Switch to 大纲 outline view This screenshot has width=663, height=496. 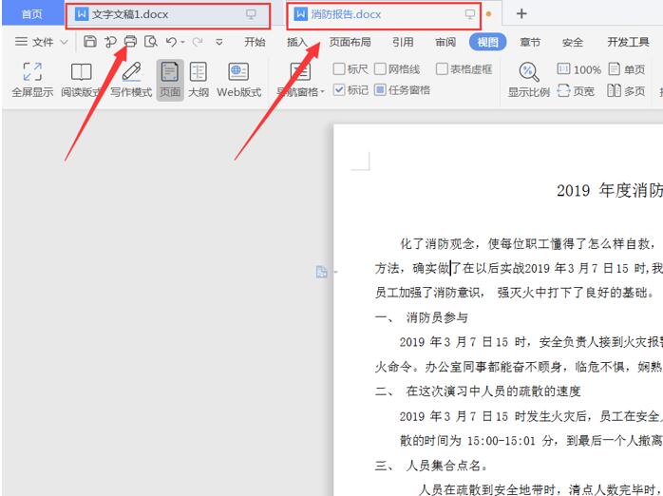[199, 80]
